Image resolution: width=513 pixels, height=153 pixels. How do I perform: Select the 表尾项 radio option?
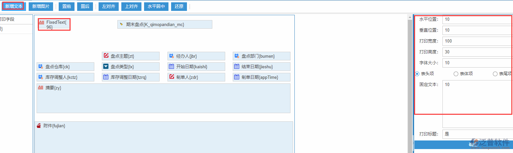(495, 74)
